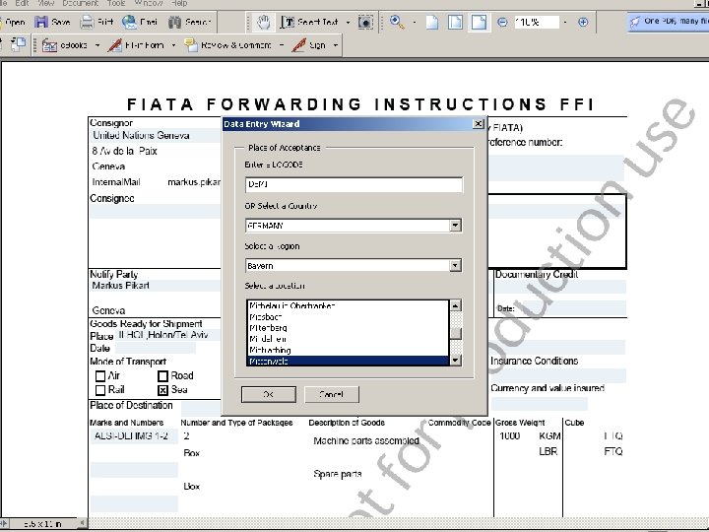Set Fit Page view

(455, 22)
